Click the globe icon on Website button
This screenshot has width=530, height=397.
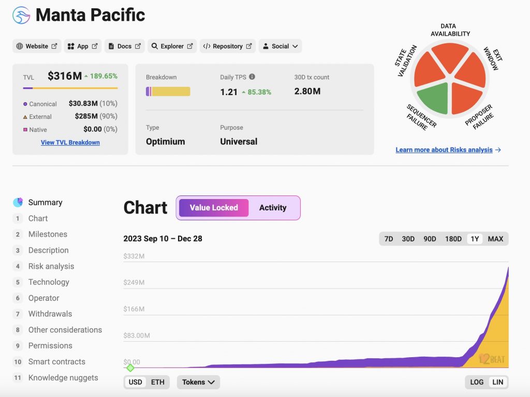click(x=20, y=46)
